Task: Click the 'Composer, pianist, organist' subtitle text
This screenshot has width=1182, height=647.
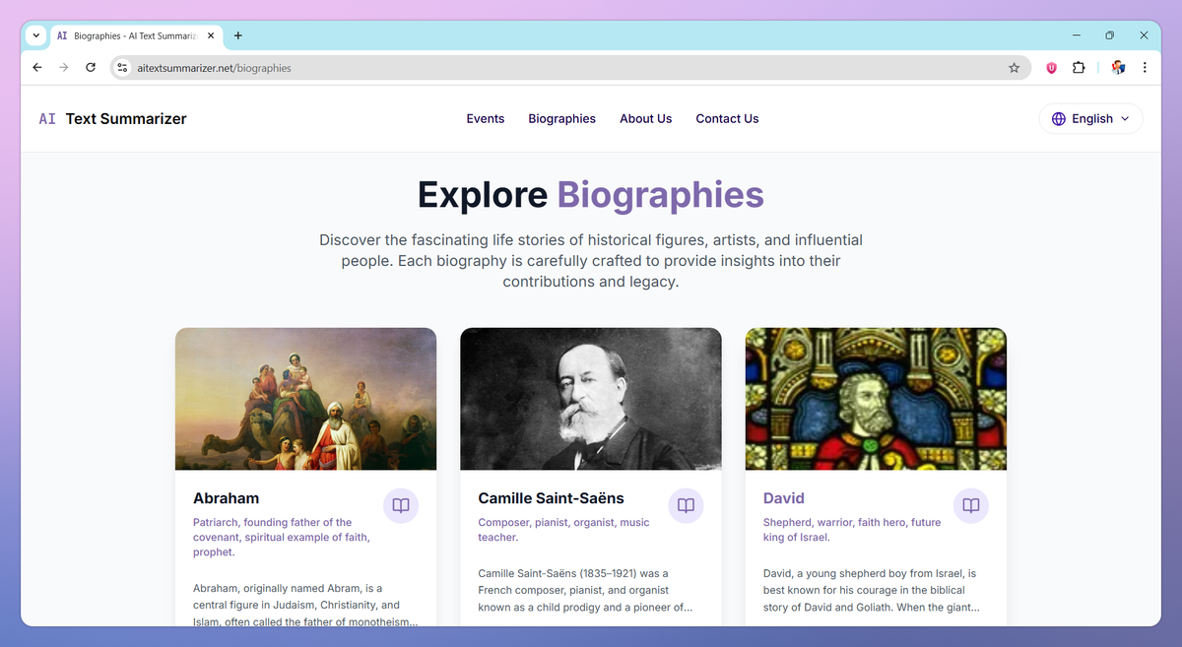Action: tap(563, 530)
